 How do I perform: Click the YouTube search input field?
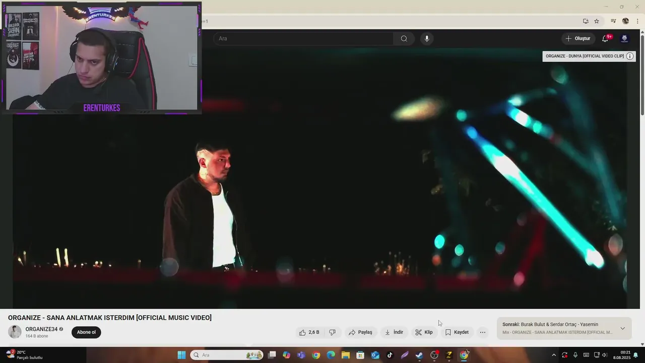(303, 39)
